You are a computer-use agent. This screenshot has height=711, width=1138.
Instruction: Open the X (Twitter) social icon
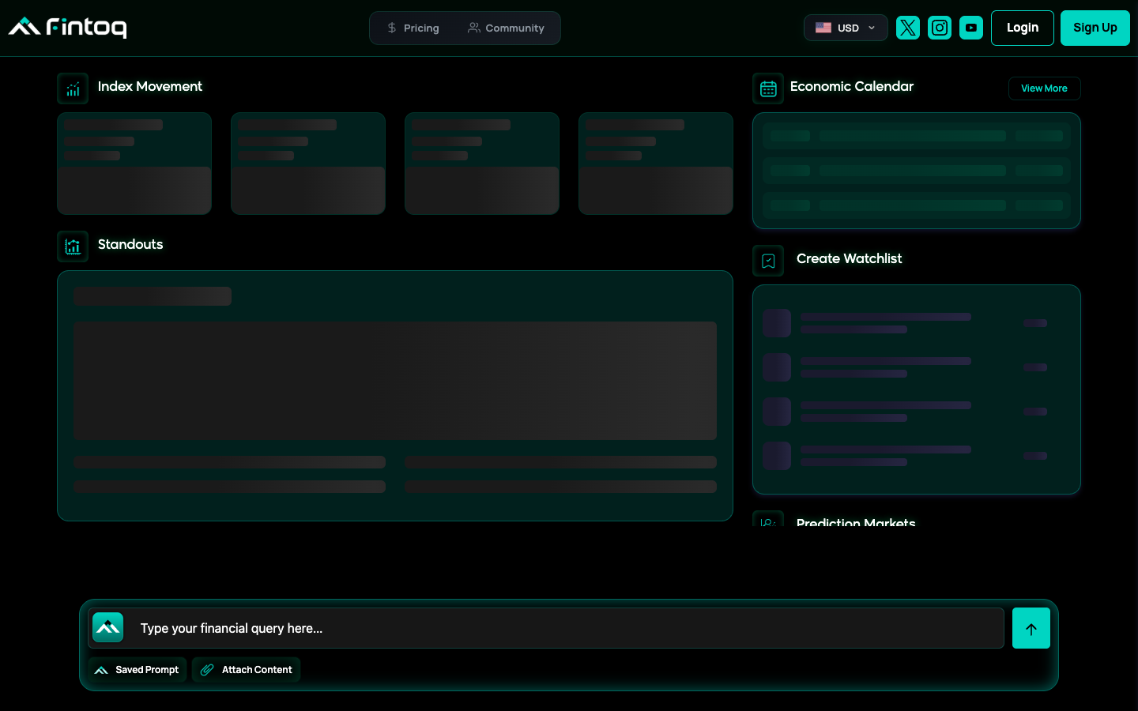(908, 28)
